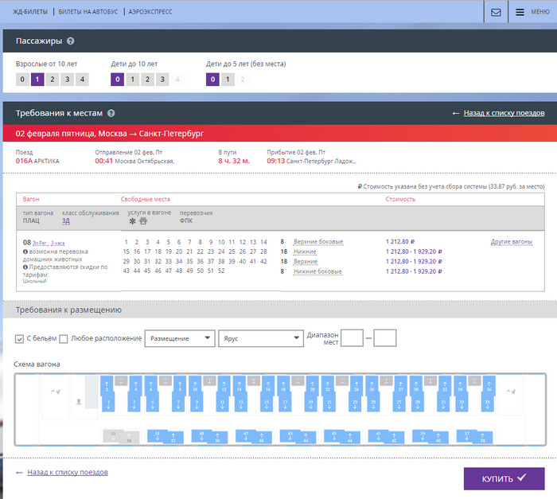Select lower seat 1 on wagon scheme
The height and width of the screenshot is (499, 557).
coord(108,404)
